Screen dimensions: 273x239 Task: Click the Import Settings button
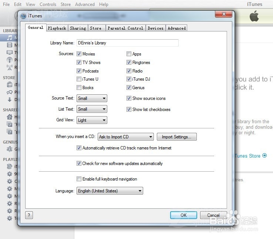pos(177,137)
